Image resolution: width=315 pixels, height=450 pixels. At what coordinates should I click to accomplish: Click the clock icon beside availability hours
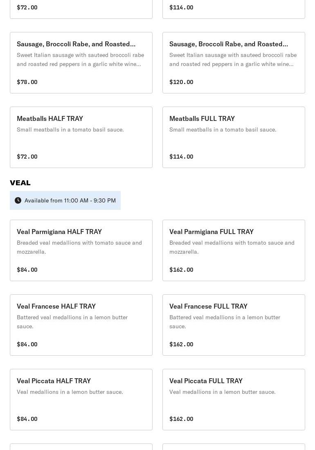coord(18,200)
